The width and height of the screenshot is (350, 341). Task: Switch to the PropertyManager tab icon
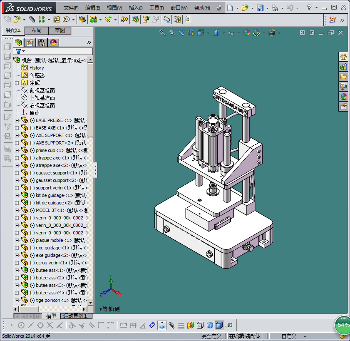30,42
